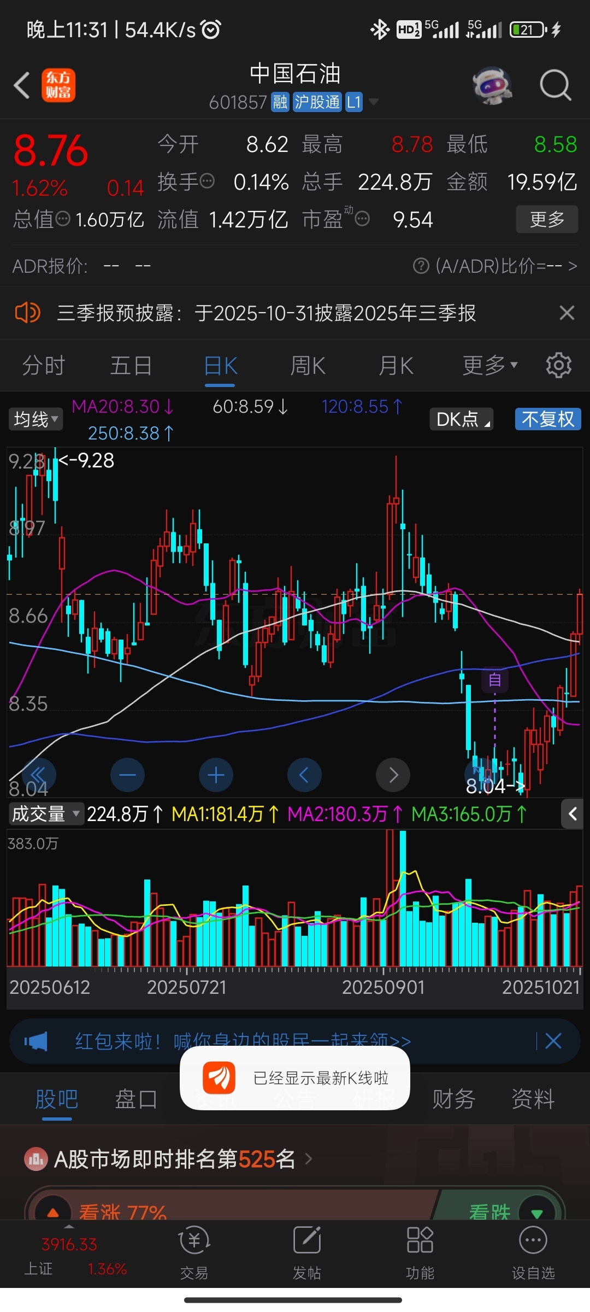The width and height of the screenshot is (590, 1312).
Task: Zoom in chart with plus button
Action: pyautogui.click(x=216, y=775)
